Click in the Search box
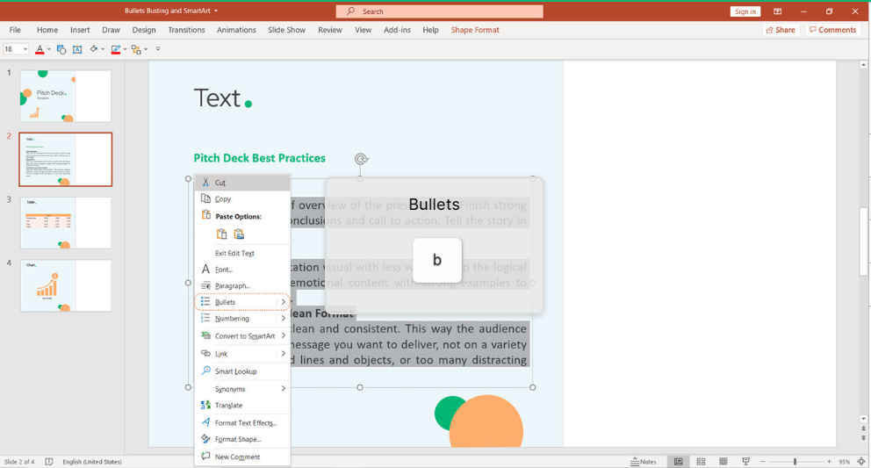This screenshot has width=871, height=468. [439, 11]
